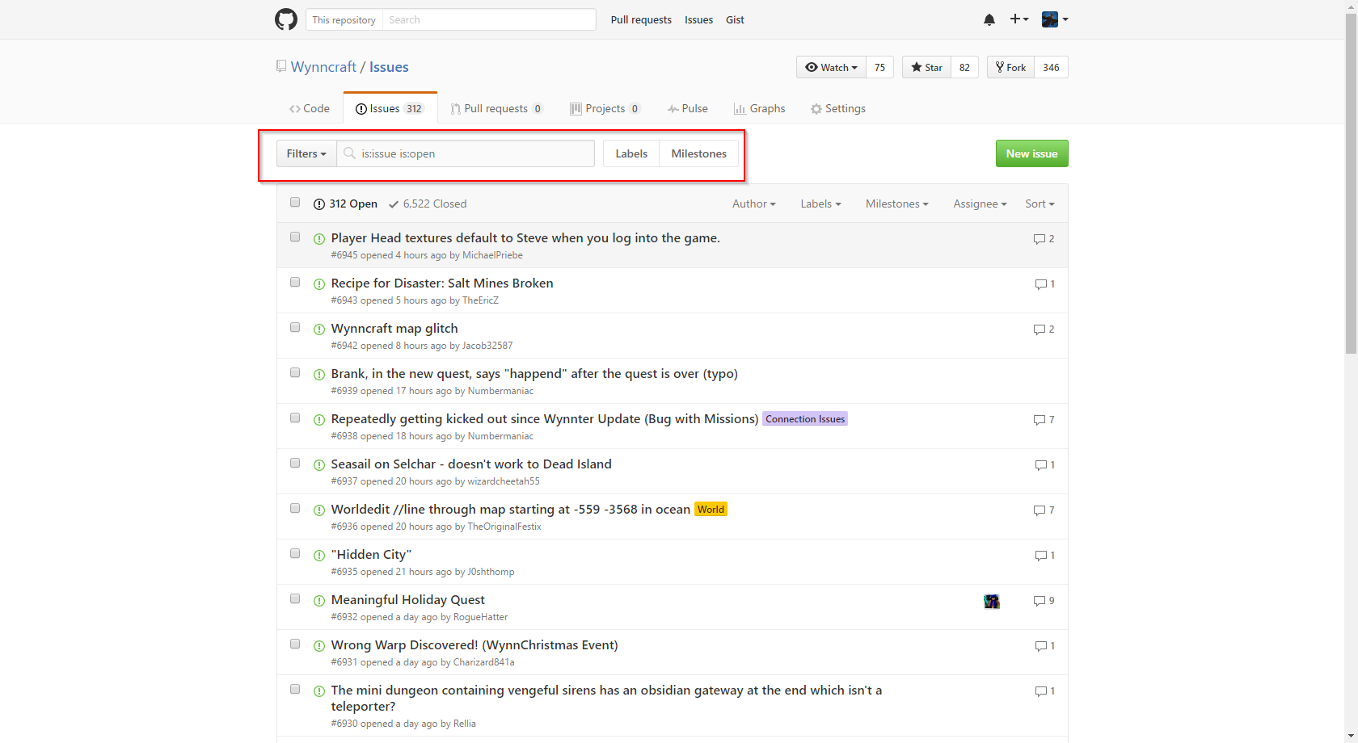This screenshot has height=743, width=1358.
Task: Open the user avatar menu
Action: tap(1055, 19)
